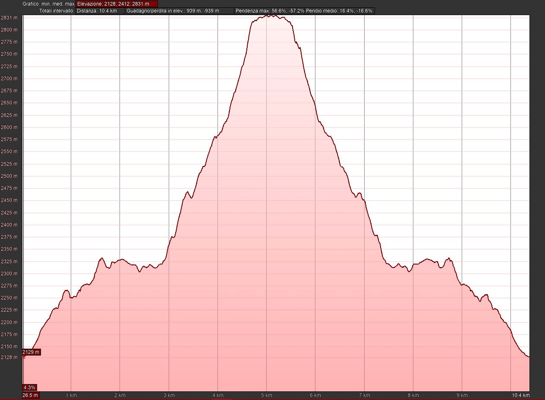The width and height of the screenshot is (545, 400).
Task: Click the Pendenza max statistic
Action: pos(270,11)
